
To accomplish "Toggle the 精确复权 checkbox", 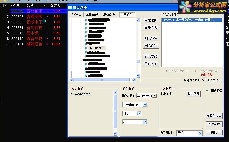I will (207, 91).
